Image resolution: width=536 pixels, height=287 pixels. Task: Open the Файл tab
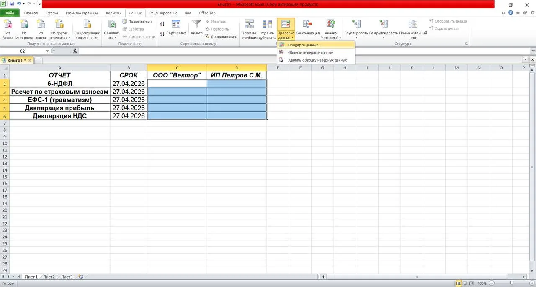[10, 13]
